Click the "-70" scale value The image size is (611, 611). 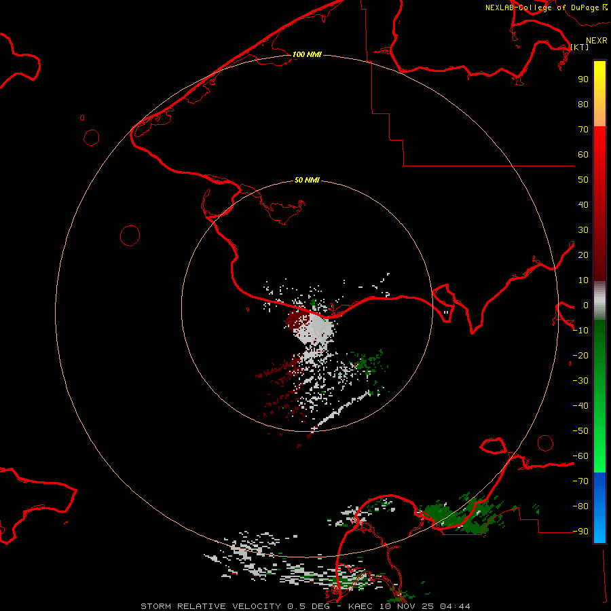580,481
